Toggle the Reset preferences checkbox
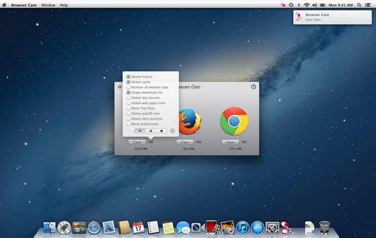 pyautogui.click(x=128, y=124)
